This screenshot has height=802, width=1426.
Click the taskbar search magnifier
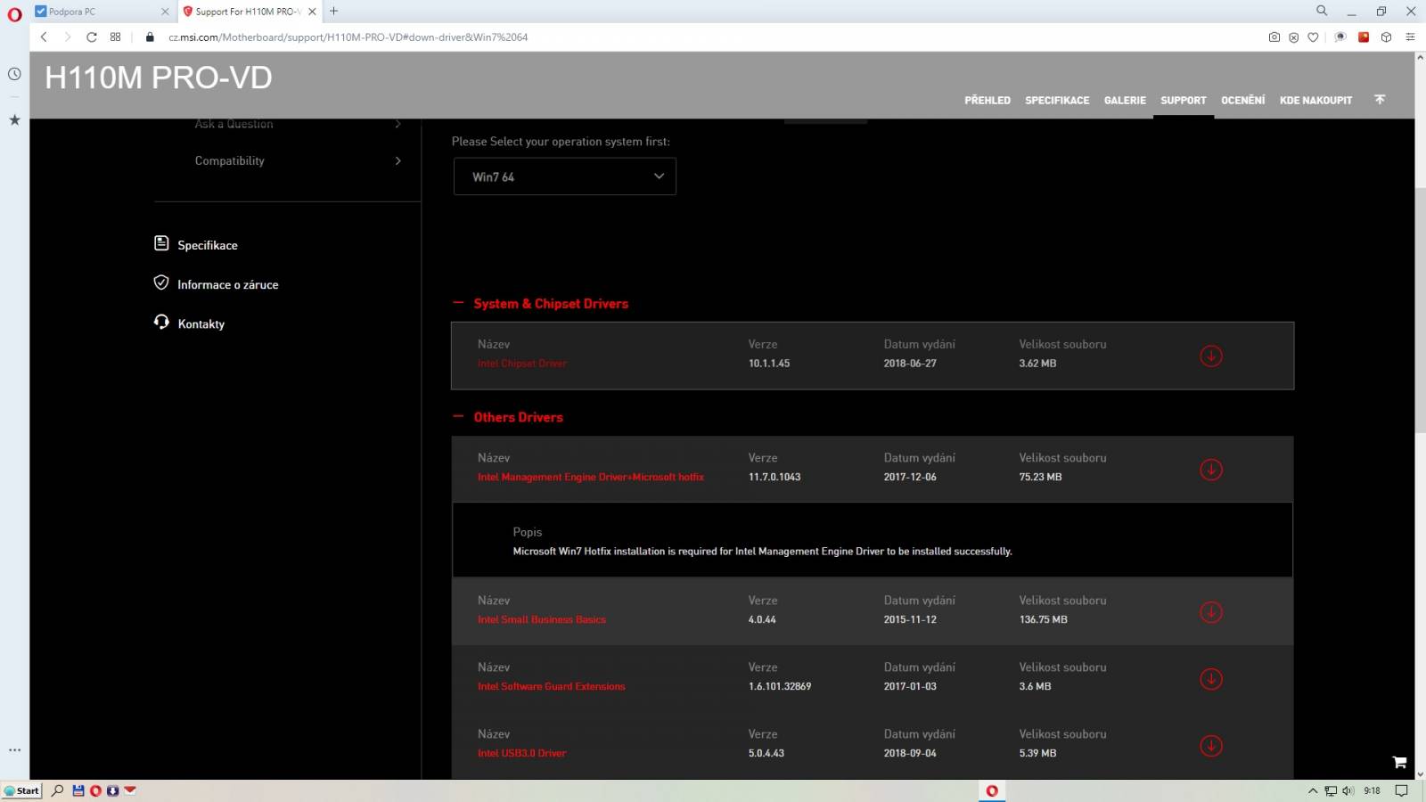(x=57, y=790)
